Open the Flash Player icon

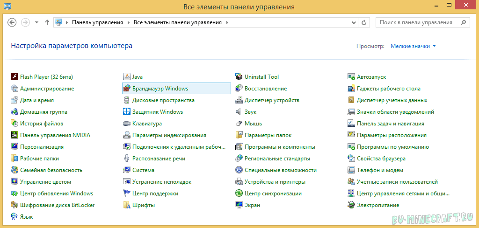click(x=15, y=77)
